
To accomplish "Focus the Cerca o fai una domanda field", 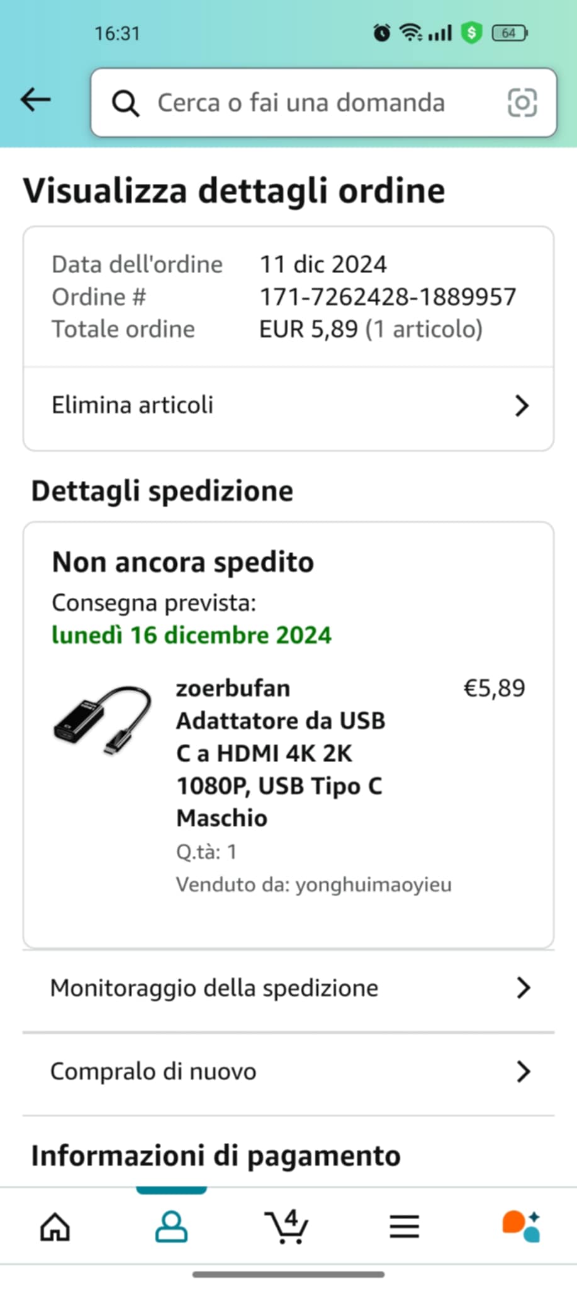I will (323, 103).
